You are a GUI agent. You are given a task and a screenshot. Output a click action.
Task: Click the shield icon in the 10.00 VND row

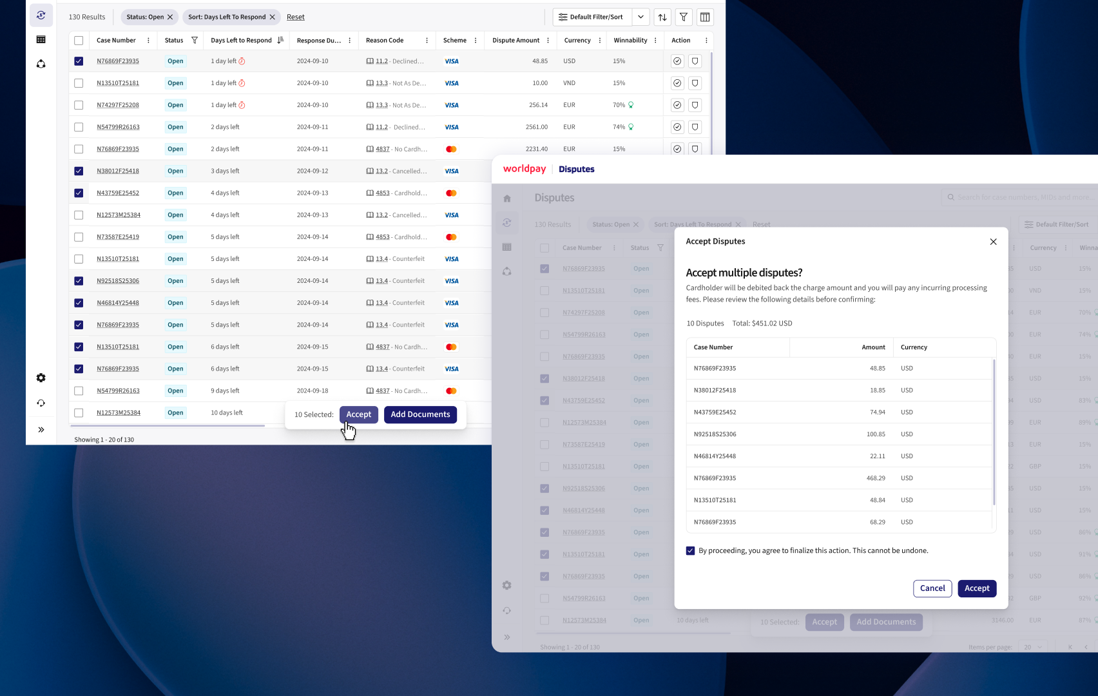point(695,83)
